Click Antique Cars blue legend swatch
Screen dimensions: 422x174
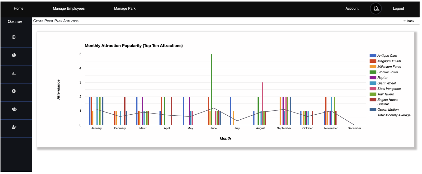click(x=373, y=56)
